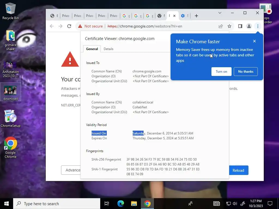Click the CollabNet organization value

click(x=140, y=107)
